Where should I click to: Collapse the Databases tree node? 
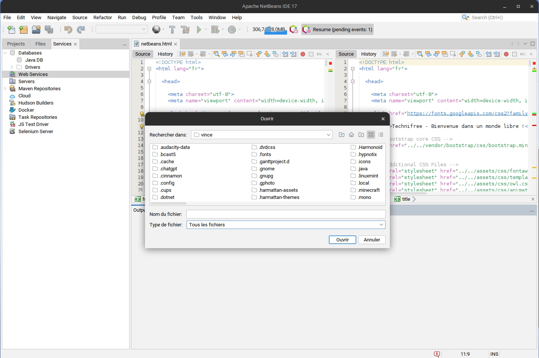pos(5,53)
